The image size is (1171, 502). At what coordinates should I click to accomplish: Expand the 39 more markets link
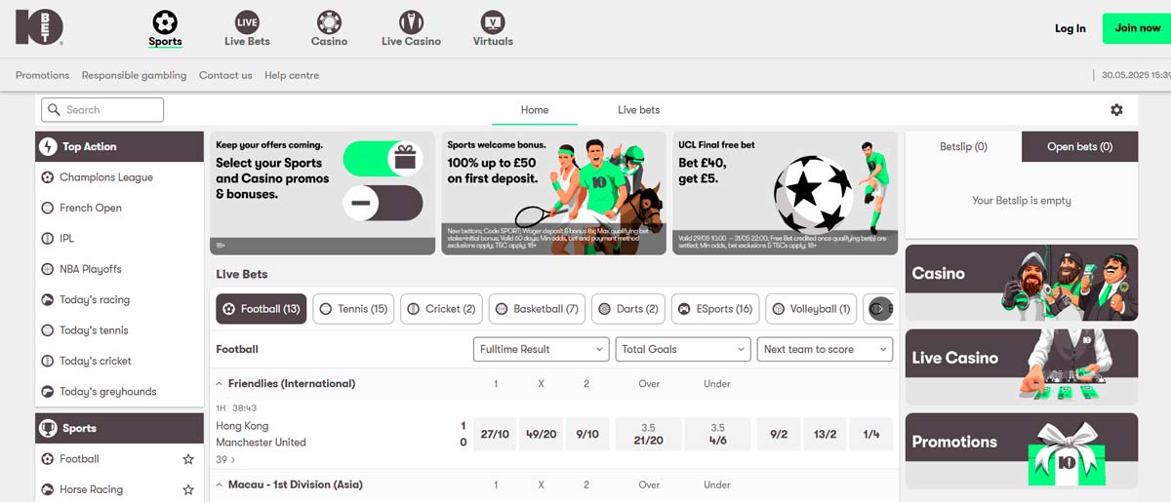(x=225, y=459)
